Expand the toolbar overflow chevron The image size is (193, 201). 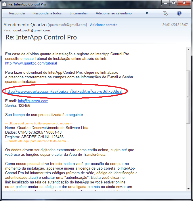[147, 13]
